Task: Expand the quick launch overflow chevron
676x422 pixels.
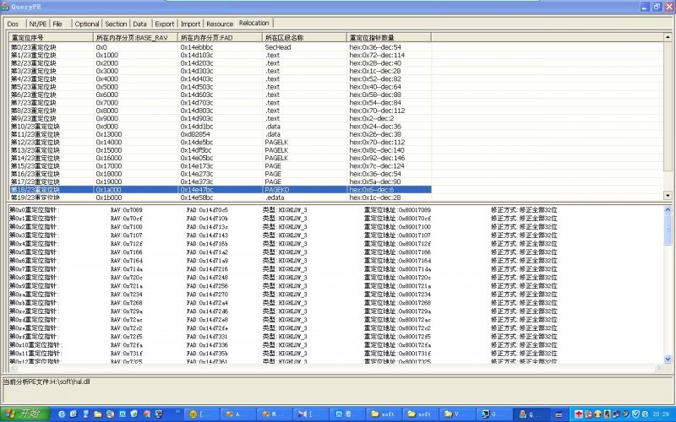Action: [x=177, y=413]
